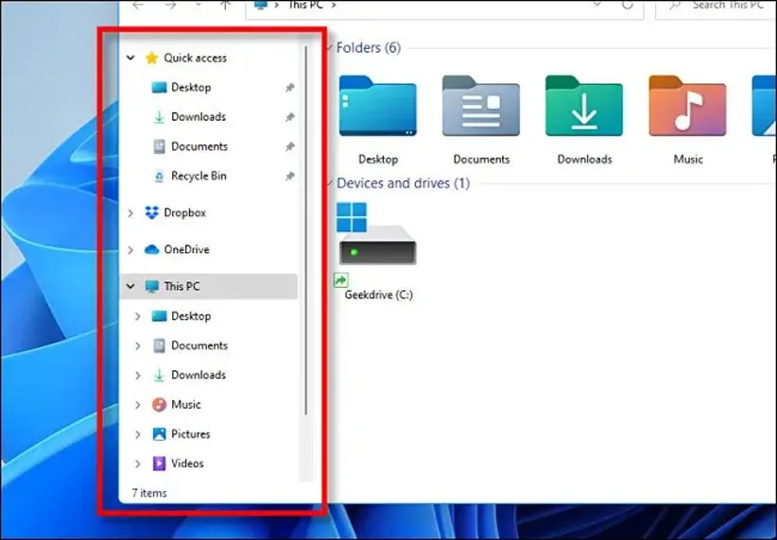Collapse the Folders (6) group
Screen dimensions: 777x540
click(328, 48)
